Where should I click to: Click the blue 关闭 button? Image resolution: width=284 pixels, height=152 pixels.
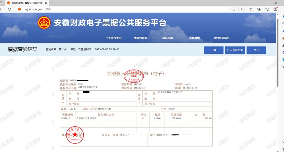pyautogui.click(x=256, y=50)
